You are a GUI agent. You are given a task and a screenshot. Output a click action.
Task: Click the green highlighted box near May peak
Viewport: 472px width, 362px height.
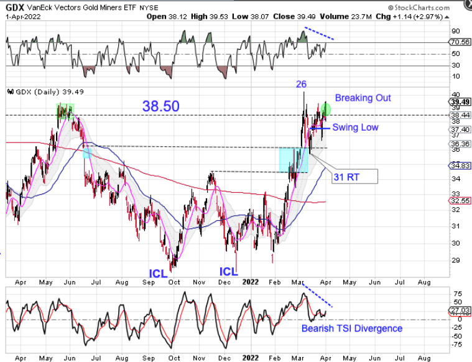(x=65, y=111)
